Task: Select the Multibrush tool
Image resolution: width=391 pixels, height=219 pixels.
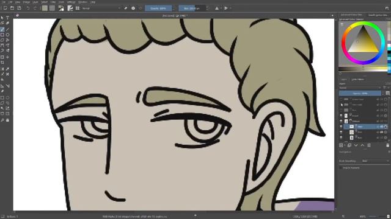Action: click(7, 50)
